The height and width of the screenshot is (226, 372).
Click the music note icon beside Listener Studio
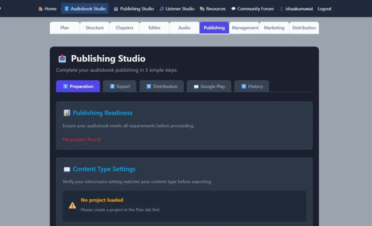point(162,9)
